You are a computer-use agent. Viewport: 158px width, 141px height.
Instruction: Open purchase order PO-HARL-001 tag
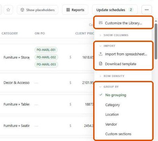pos(46,50)
